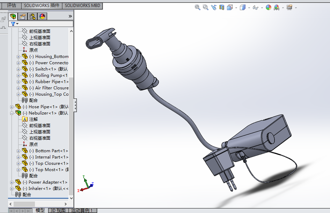This screenshot has width=330, height=213.
Task: Click the Display Style icon
Action: point(243,8)
